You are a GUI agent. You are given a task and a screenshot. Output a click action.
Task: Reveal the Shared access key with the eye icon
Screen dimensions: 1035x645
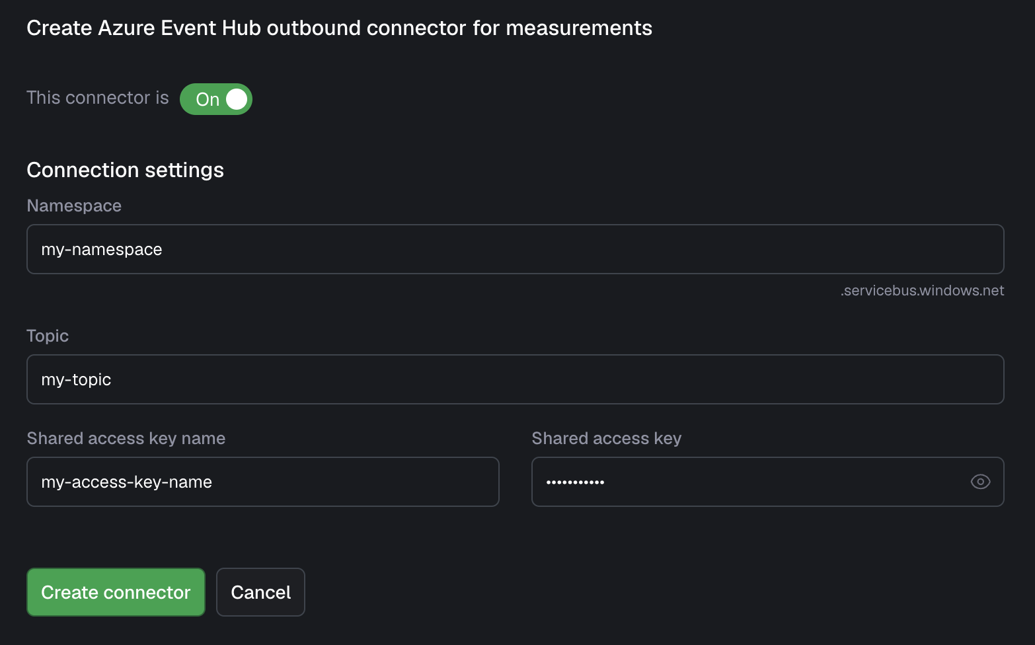point(981,482)
